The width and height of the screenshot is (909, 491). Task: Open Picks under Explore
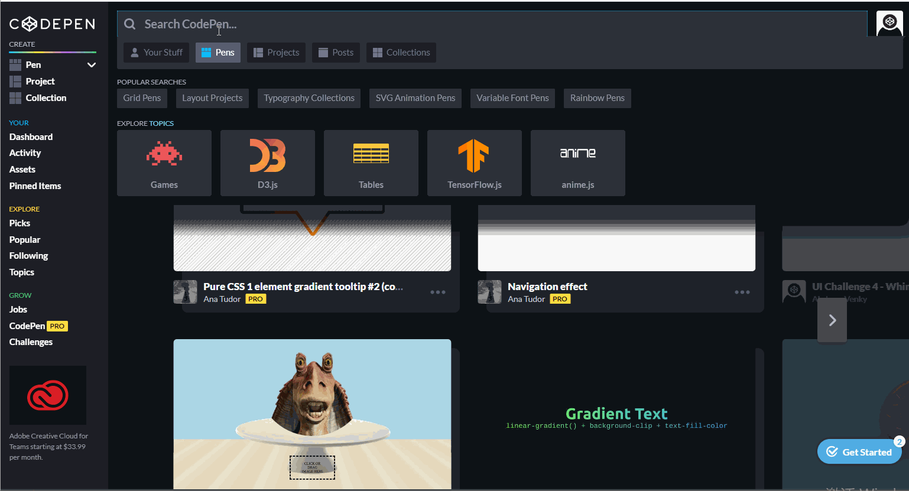20,223
